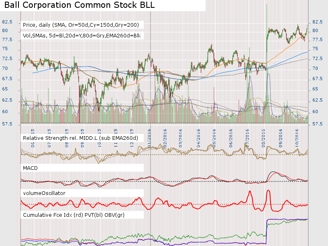Select the 'Price, daily (SMA, Or=50d,Cy=150d,Gry=200)' legend label

click(81, 25)
